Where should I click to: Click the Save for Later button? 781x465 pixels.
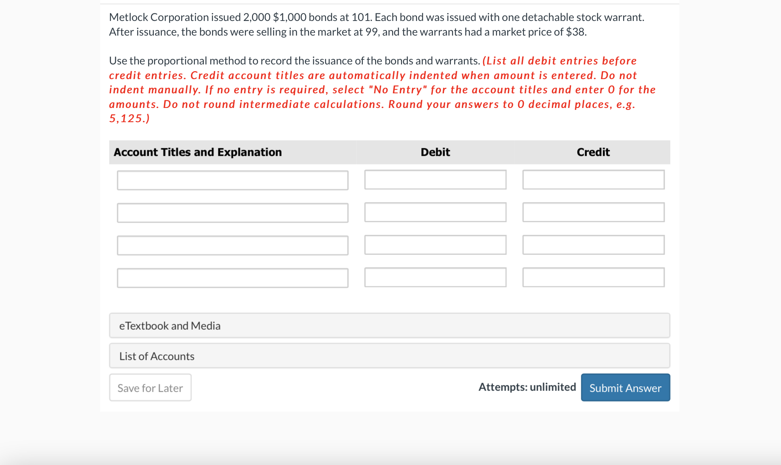[x=150, y=387]
